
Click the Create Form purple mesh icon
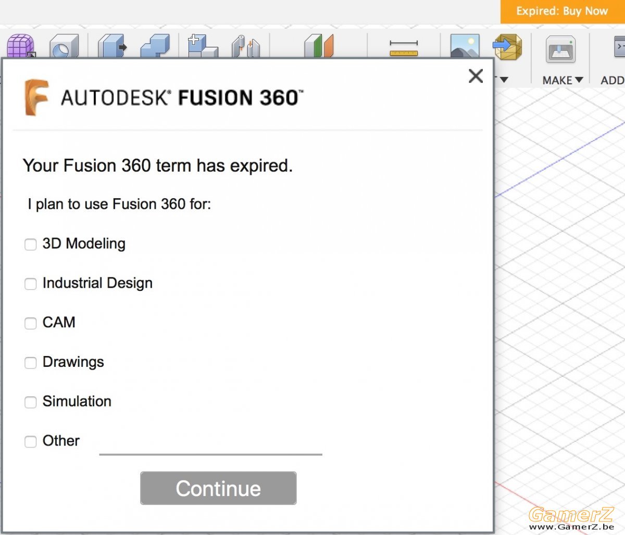click(x=21, y=46)
